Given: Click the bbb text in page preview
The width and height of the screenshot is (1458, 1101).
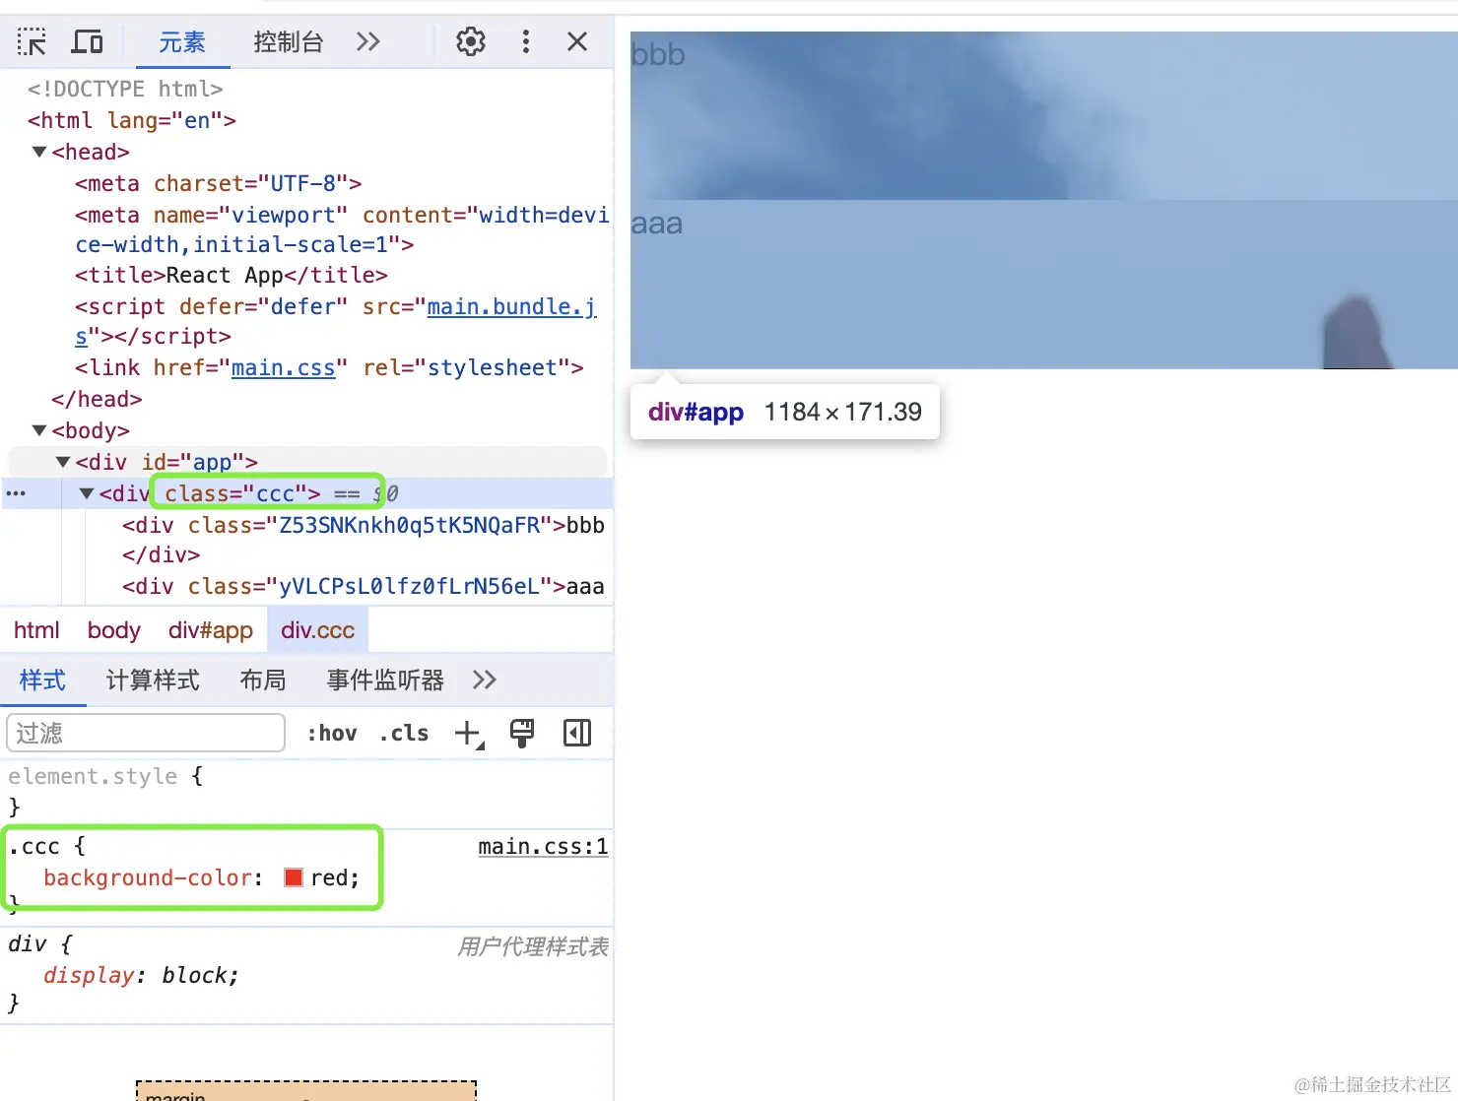Looking at the screenshot, I should (658, 54).
